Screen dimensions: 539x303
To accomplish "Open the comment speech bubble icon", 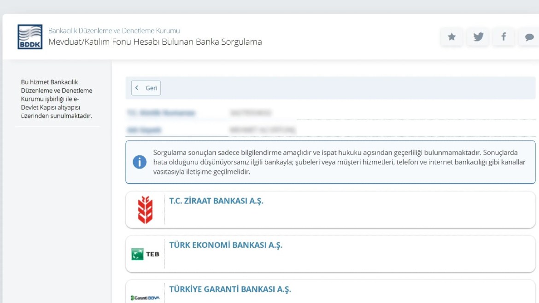I will [529, 37].
